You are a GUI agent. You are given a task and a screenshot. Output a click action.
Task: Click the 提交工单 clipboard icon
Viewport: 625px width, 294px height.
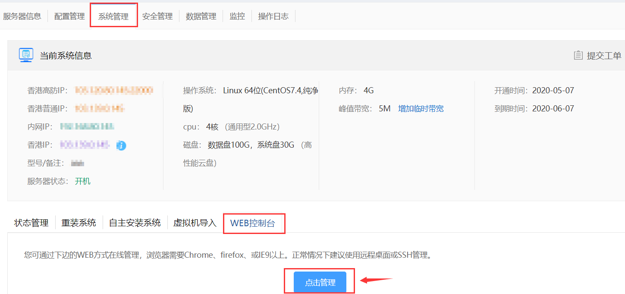[578, 55]
